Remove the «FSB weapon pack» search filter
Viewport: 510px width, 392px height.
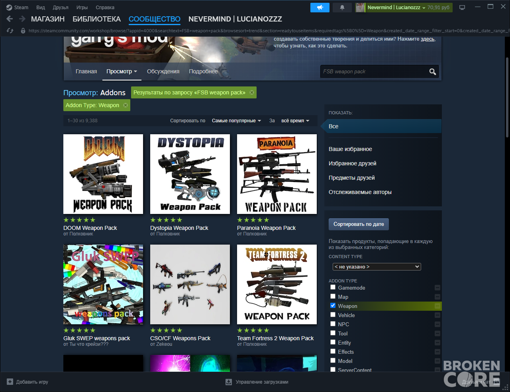point(252,92)
